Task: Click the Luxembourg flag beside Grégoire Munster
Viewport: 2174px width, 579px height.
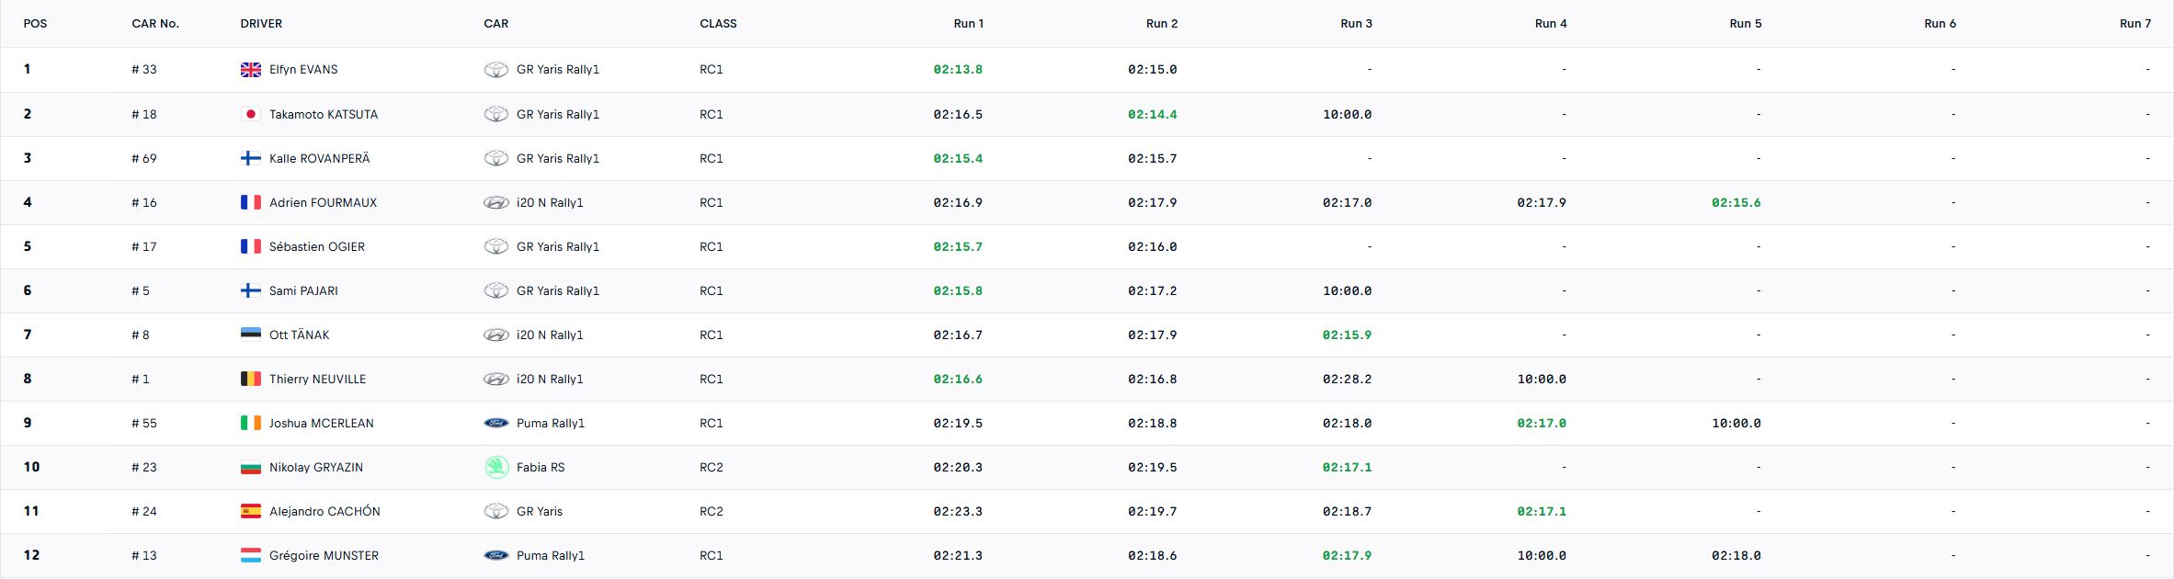Action: click(250, 555)
